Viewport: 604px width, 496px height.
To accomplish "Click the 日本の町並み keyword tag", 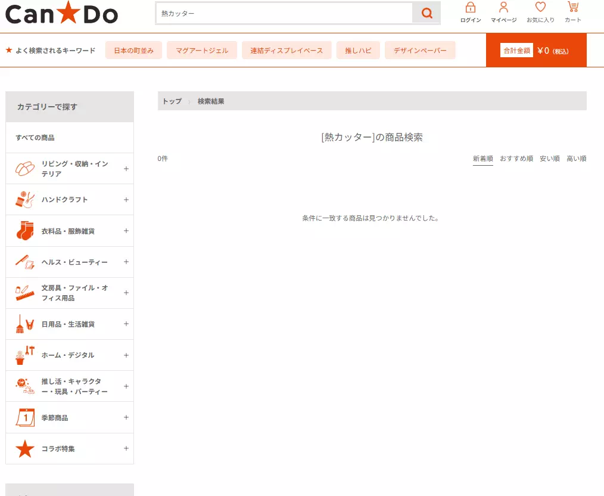I will pos(133,51).
